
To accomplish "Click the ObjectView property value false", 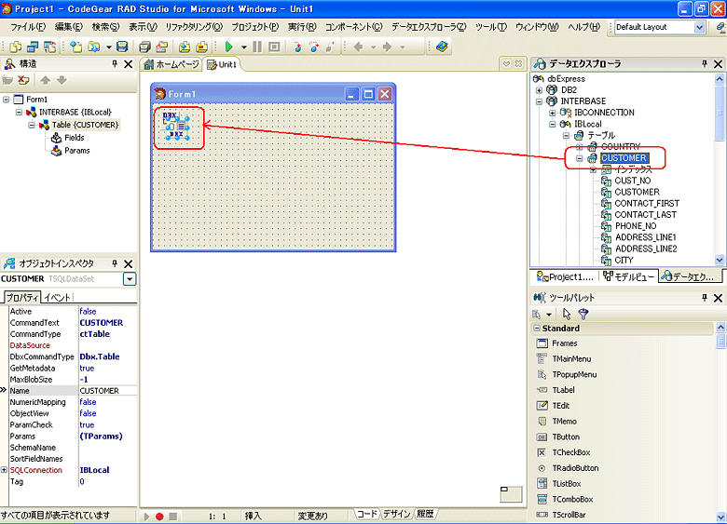I will tap(89, 413).
